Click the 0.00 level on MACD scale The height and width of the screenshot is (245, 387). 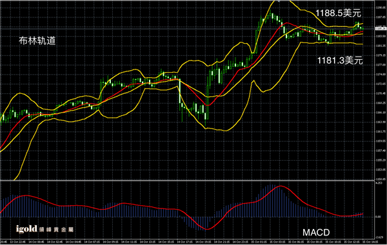click(x=378, y=217)
